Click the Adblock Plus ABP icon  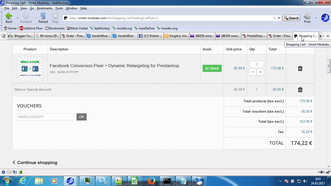click(x=21, y=28)
